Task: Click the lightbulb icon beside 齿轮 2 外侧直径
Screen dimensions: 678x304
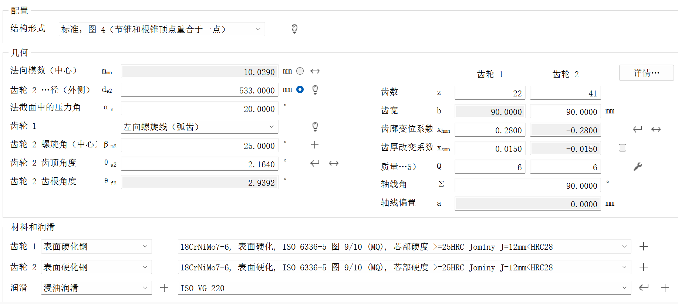Action: click(x=315, y=89)
